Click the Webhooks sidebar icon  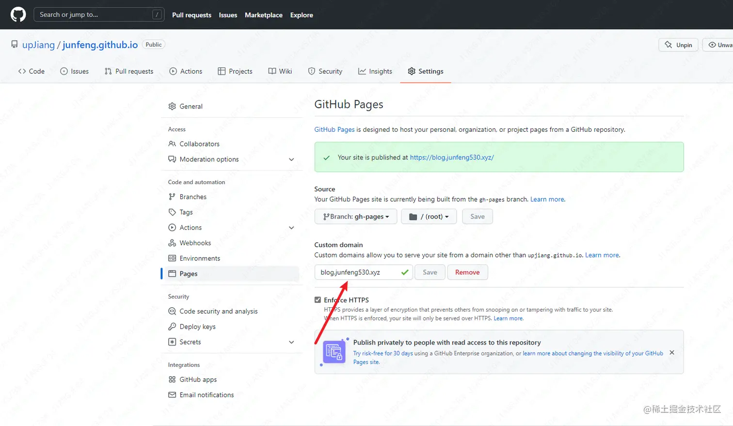pyautogui.click(x=172, y=243)
